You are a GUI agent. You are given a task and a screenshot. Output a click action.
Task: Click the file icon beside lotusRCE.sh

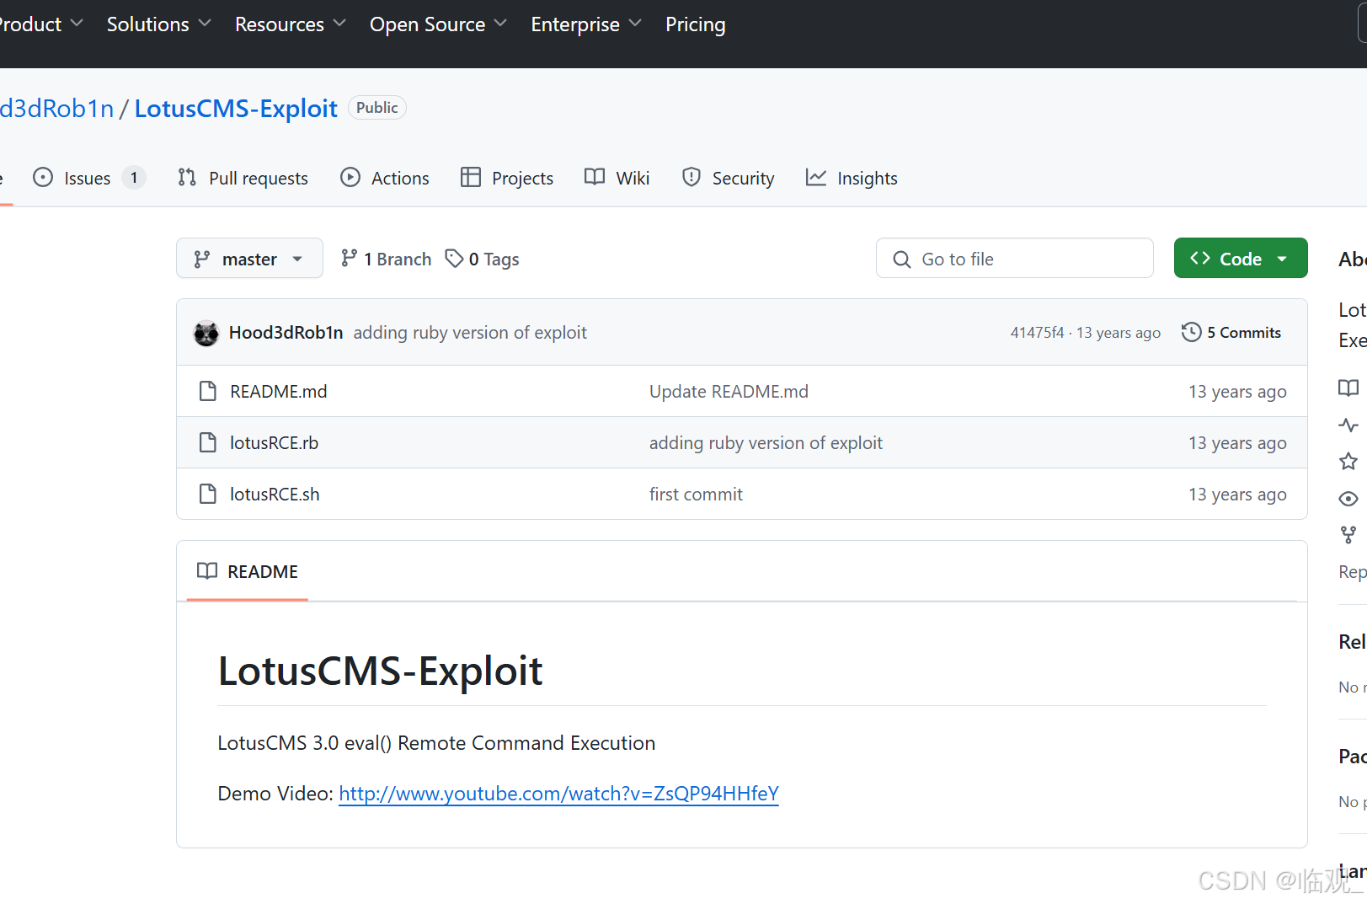[207, 494]
